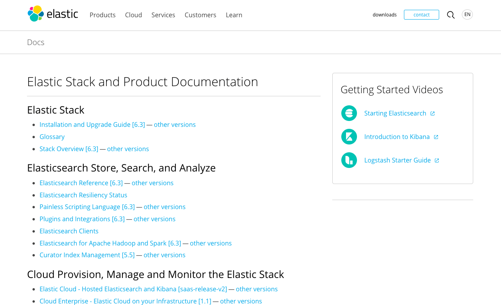Click the Docs breadcrumb
The height and width of the screenshot is (305, 501).
click(x=36, y=42)
